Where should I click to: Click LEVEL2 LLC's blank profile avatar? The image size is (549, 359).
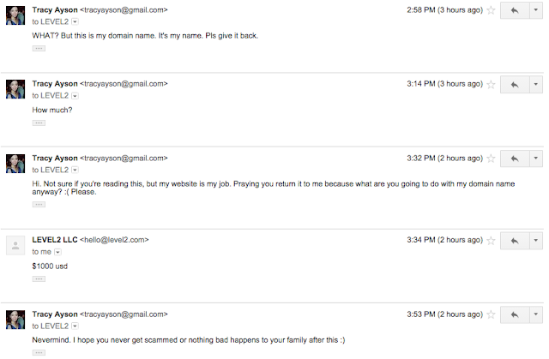[15, 246]
